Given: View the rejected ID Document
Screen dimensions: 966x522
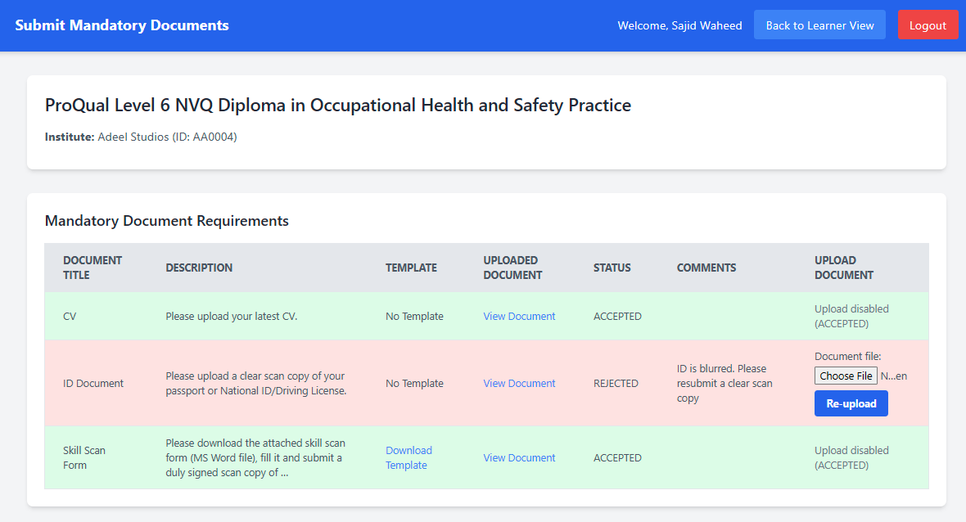Looking at the screenshot, I should click(519, 383).
